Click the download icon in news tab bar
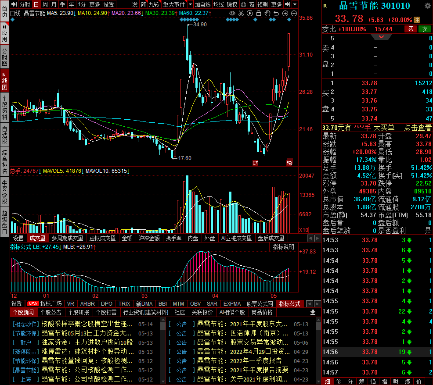The image size is (433, 385). click(313, 312)
